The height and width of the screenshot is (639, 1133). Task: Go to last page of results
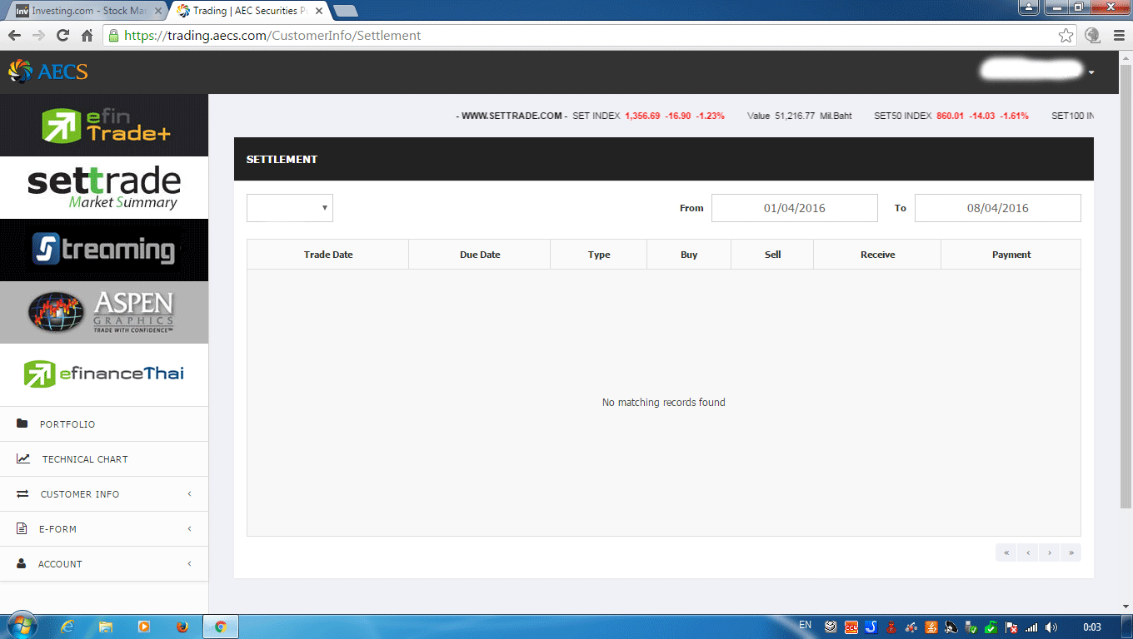point(1071,552)
